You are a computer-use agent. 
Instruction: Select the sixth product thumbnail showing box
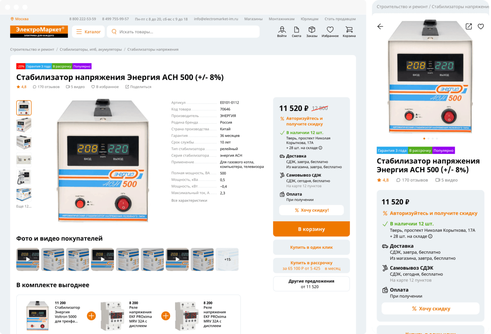tap(24, 194)
